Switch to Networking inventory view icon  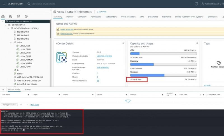(x=26, y=17)
